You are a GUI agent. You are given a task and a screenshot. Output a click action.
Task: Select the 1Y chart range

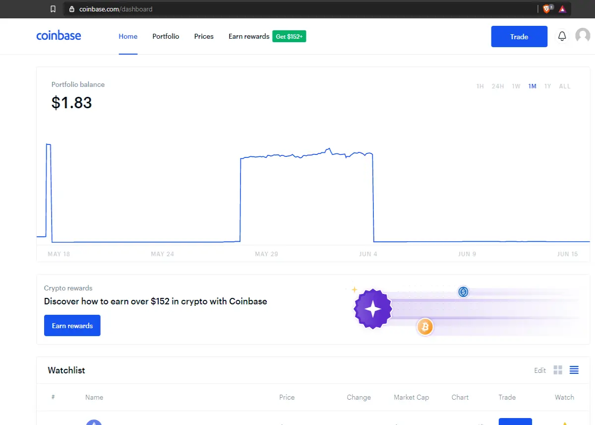[548, 86]
